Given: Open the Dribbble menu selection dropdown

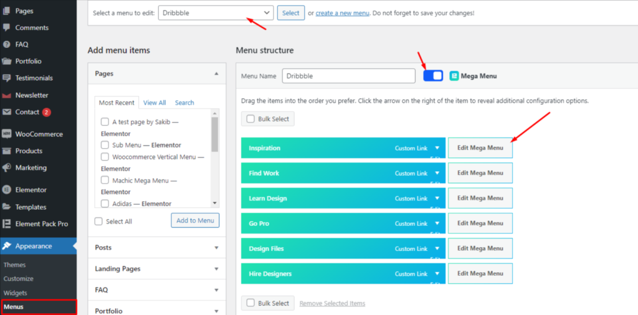Looking at the screenshot, I should (216, 12).
